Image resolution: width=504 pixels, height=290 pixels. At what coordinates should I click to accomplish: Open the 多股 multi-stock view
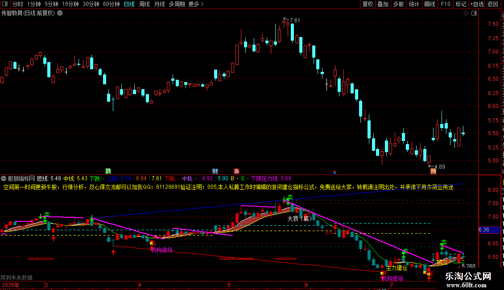click(398, 4)
